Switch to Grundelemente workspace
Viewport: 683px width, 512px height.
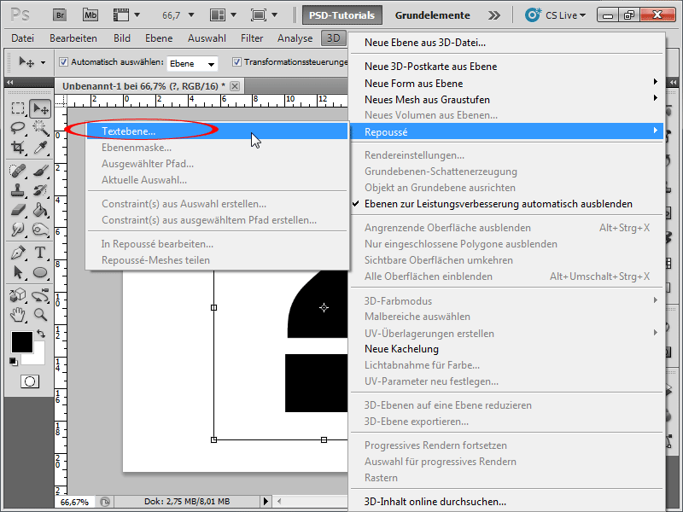433,15
